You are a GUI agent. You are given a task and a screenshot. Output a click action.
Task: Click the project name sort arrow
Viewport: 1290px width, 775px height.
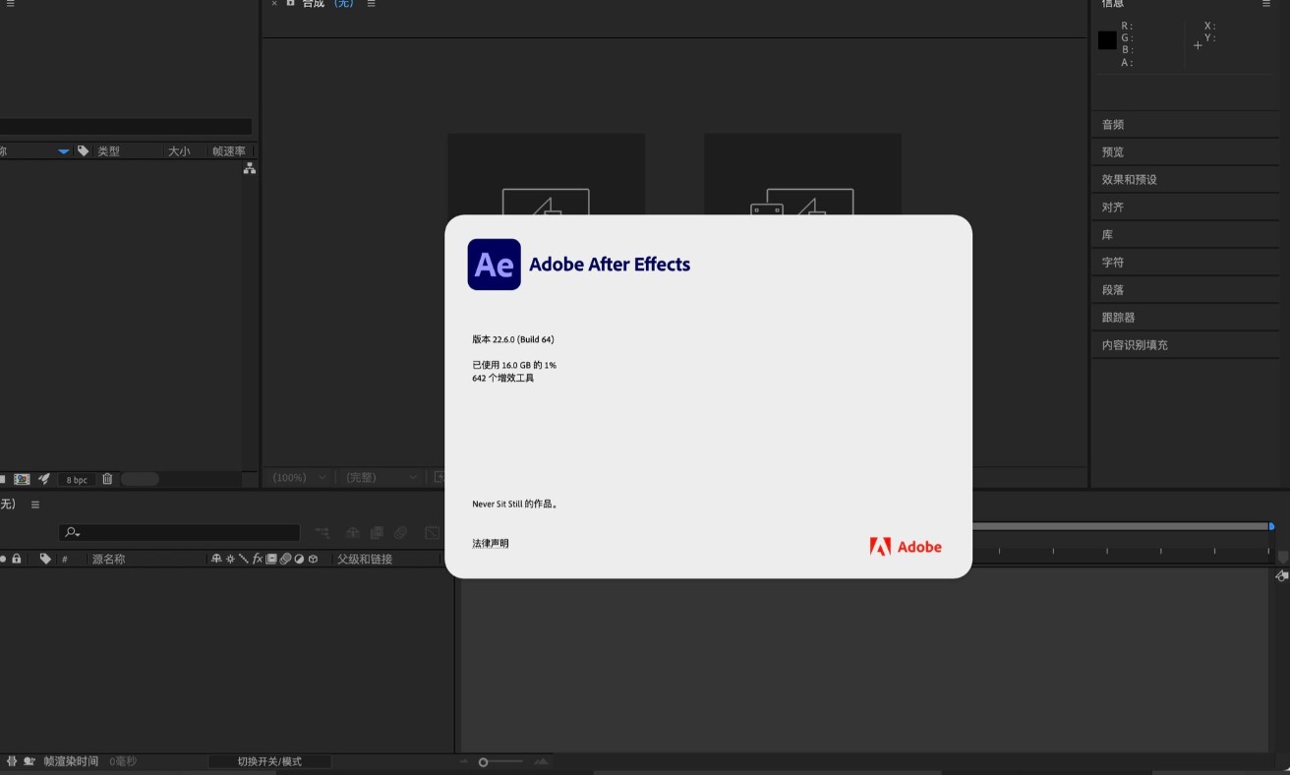64,151
